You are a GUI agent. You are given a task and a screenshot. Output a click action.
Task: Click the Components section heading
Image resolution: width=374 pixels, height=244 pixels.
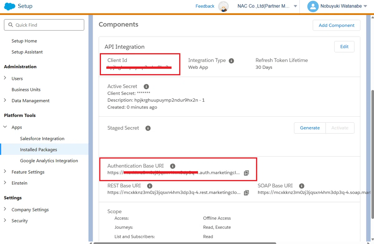click(x=118, y=25)
